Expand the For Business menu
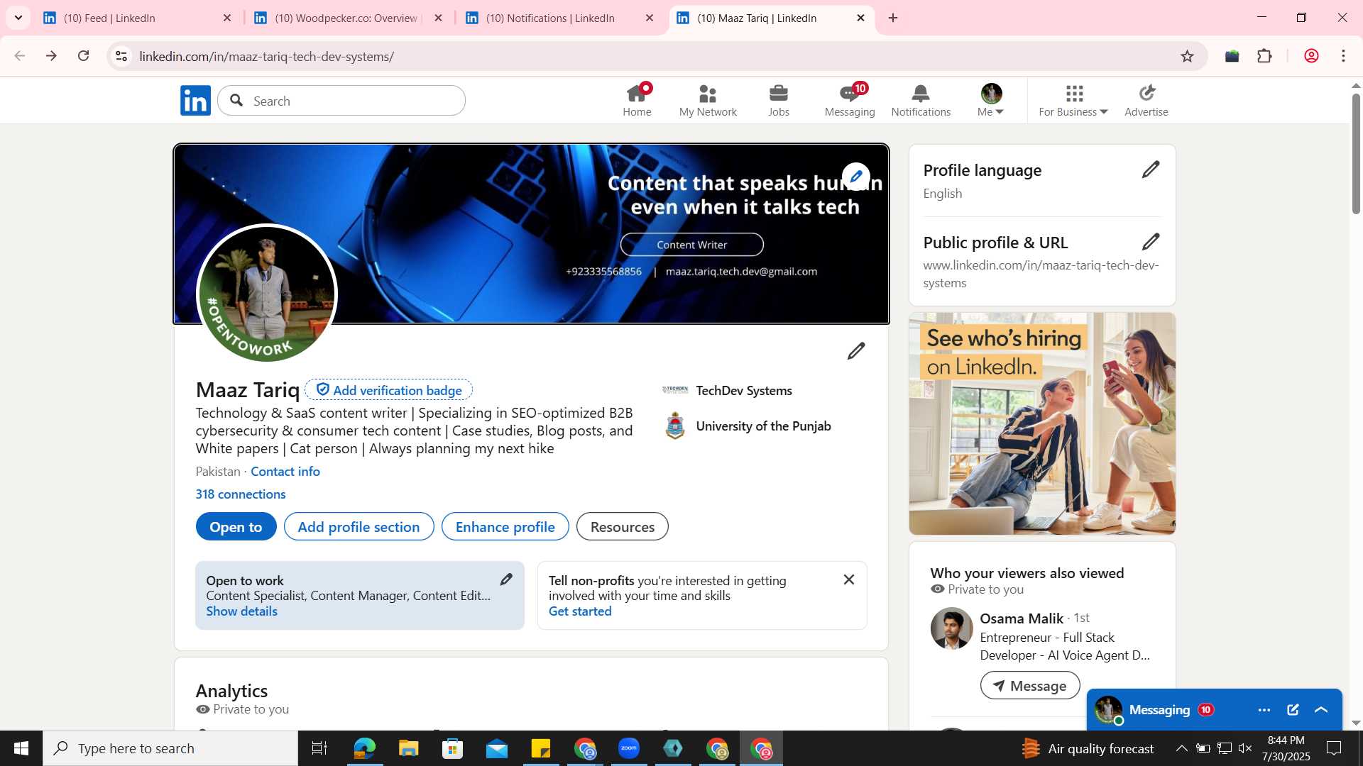 click(x=1073, y=100)
